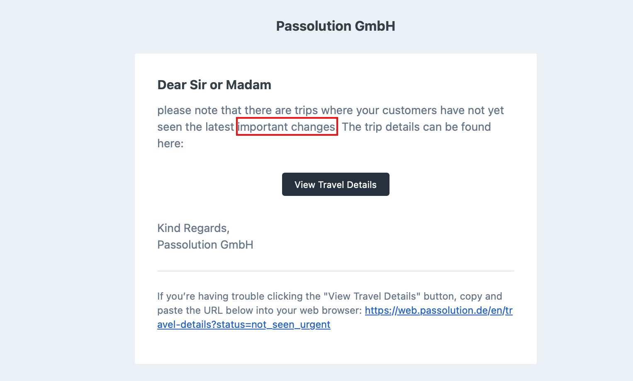Click the 'please note that there are trips' sentence
Screen dimensions: 633x381
tap(238, 110)
